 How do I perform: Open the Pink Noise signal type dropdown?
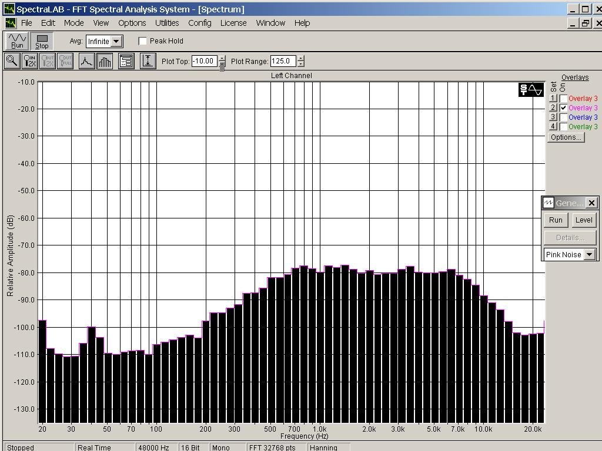pyautogui.click(x=589, y=254)
